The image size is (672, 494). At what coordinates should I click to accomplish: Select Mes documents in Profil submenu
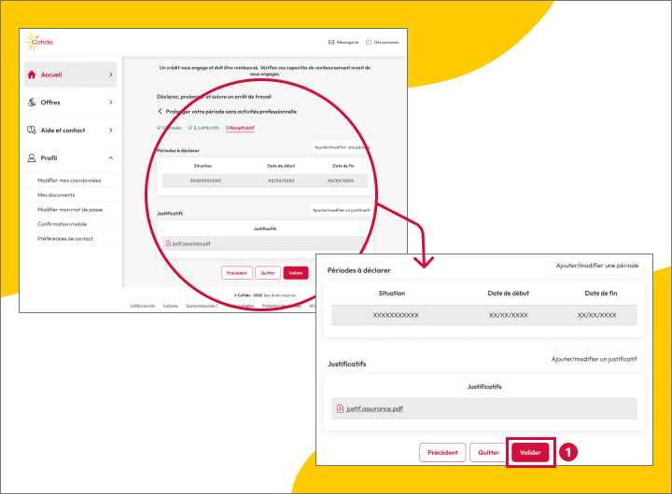[x=55, y=196]
